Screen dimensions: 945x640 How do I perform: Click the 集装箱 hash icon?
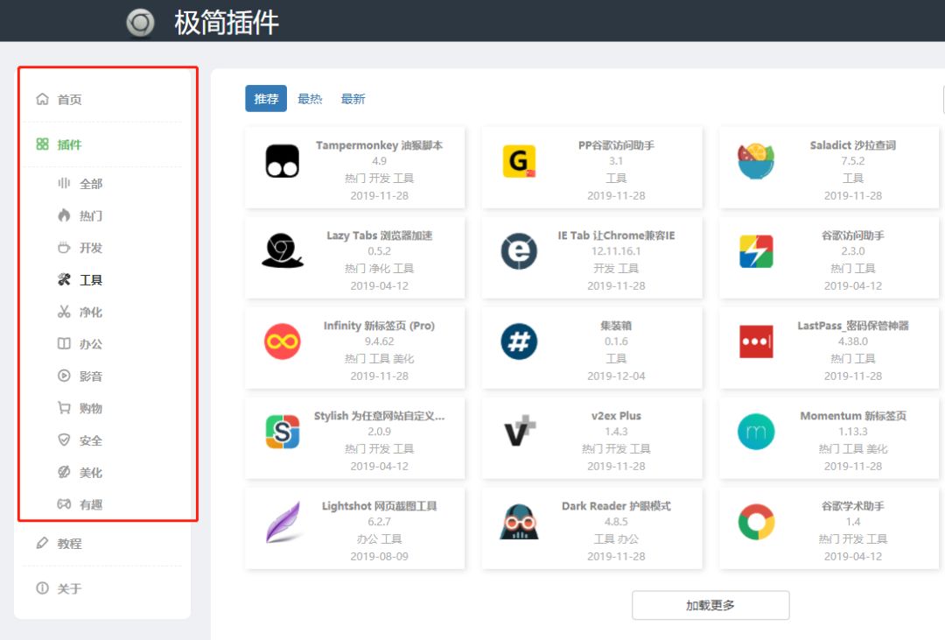(x=519, y=341)
